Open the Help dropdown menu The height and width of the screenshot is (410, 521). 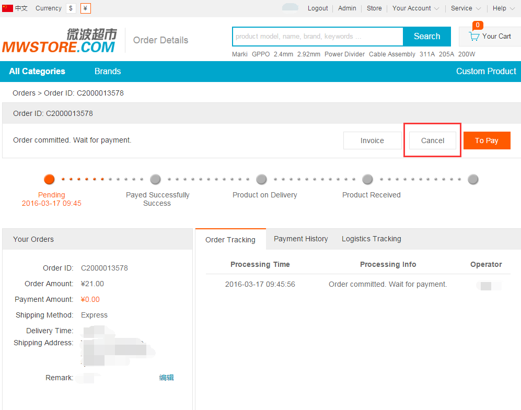tap(503, 8)
